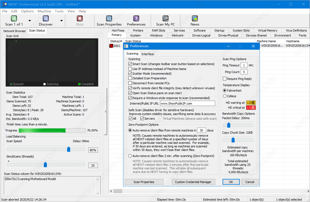Click the HD warning yellow color box

coord(251,103)
